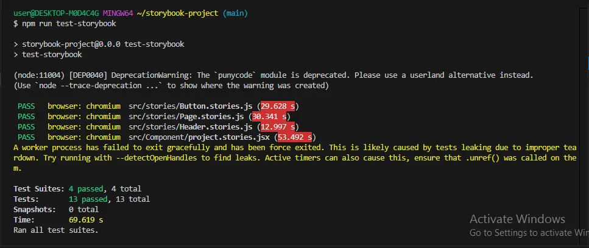Click the highlighted '30.341 s' duration

(269, 117)
